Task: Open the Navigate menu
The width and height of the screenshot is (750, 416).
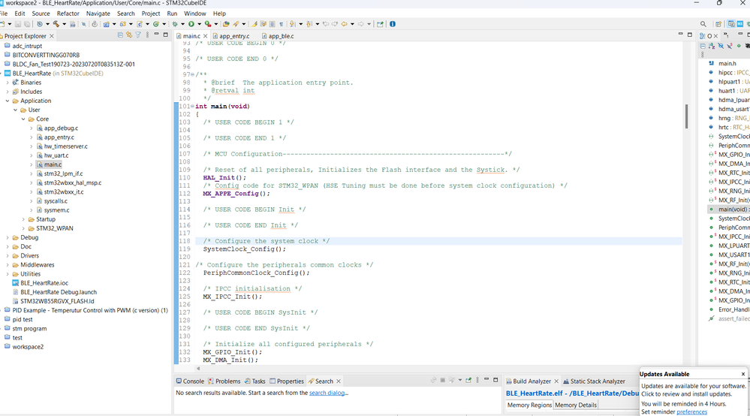Action: 98,14
